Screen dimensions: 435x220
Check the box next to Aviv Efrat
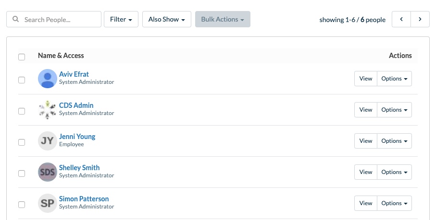coord(22,80)
